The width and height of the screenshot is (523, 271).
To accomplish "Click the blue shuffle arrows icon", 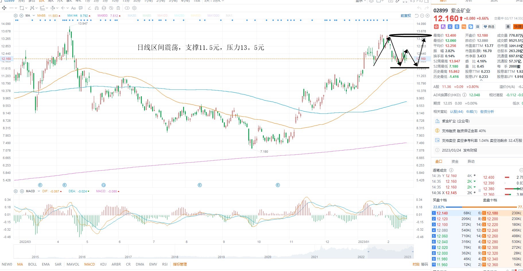I will click(450, 27).
